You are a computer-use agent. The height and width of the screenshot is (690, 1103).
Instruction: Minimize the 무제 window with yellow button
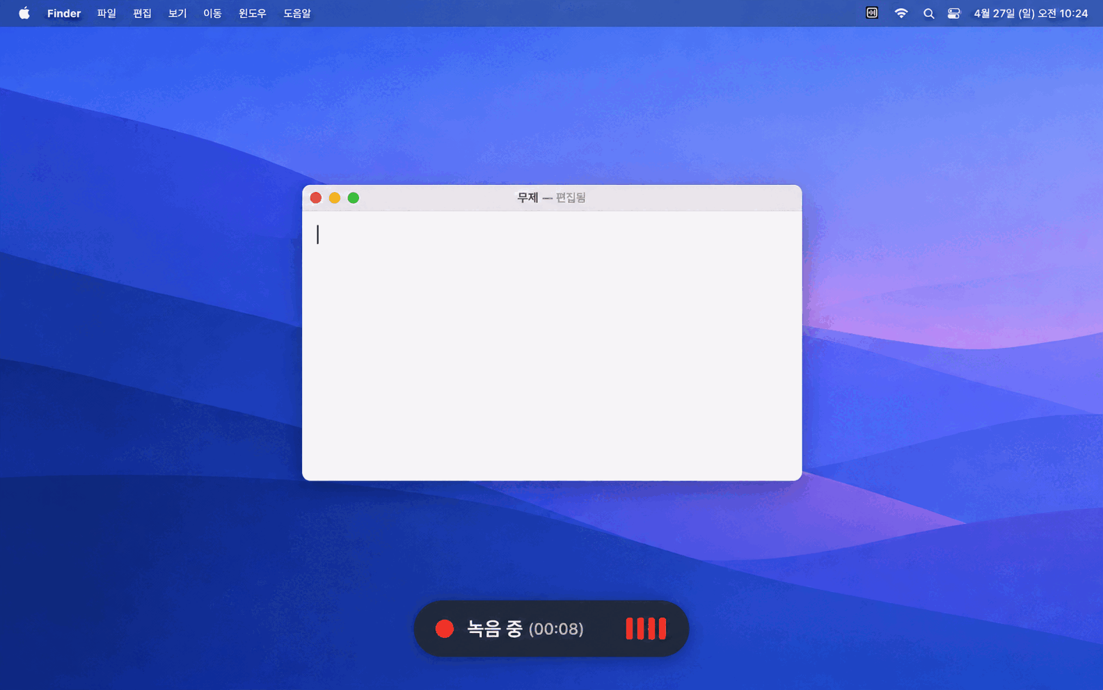335,198
